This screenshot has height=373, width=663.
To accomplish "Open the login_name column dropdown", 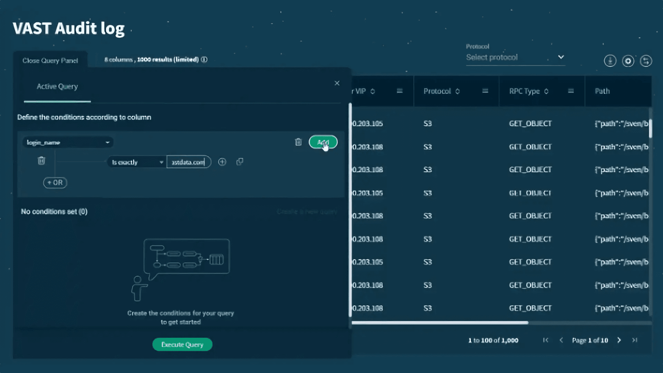I will (68, 142).
